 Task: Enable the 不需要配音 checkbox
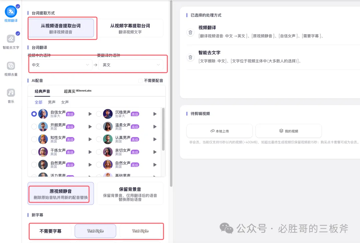click(x=140, y=81)
